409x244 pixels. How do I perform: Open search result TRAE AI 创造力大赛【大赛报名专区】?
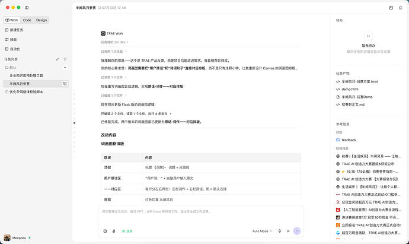point(368,179)
